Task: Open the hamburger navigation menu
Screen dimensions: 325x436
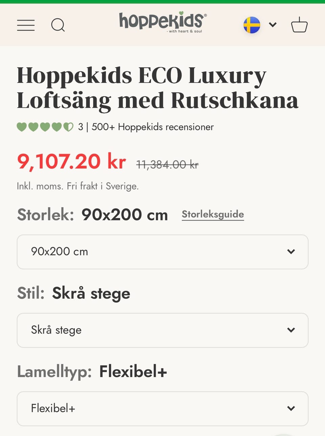Action: click(26, 25)
